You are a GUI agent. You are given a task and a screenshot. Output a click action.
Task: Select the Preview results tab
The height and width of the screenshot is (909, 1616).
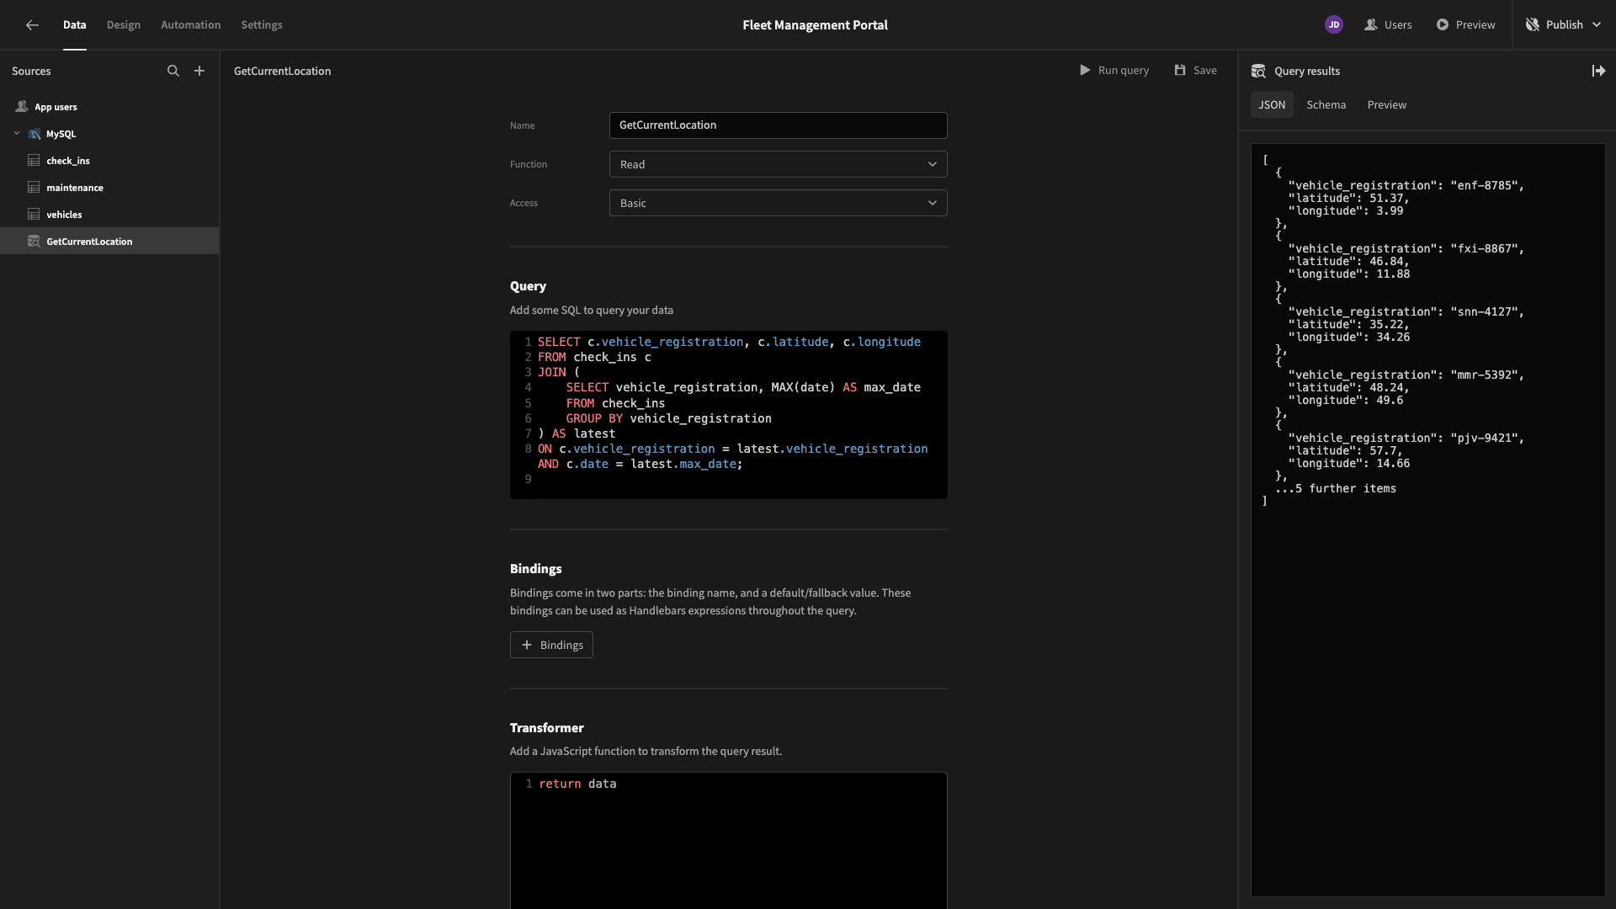point(1387,105)
